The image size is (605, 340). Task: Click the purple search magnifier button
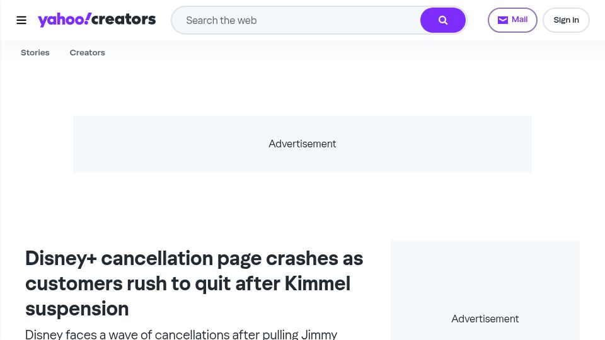coord(443,20)
